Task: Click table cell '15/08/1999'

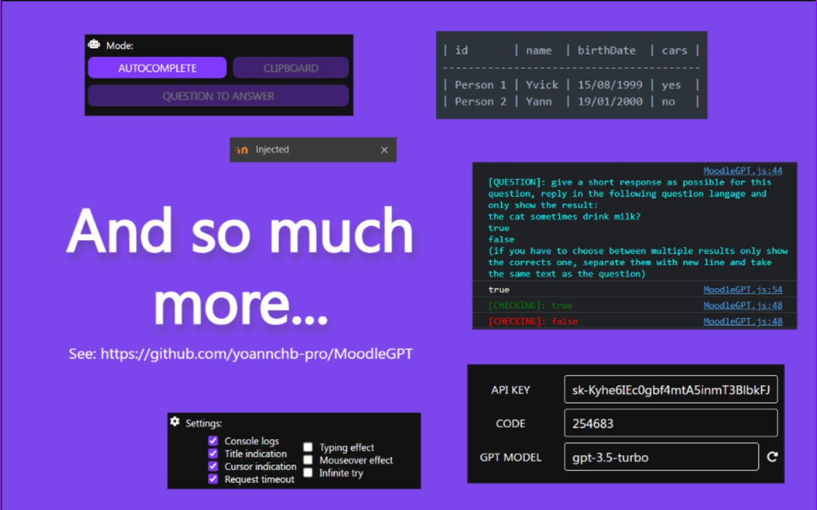Action: [x=610, y=85]
